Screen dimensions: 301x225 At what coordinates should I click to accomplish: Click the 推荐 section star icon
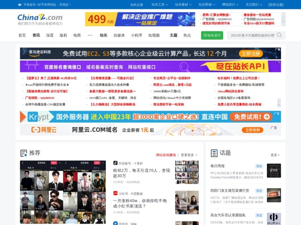(x=24, y=152)
